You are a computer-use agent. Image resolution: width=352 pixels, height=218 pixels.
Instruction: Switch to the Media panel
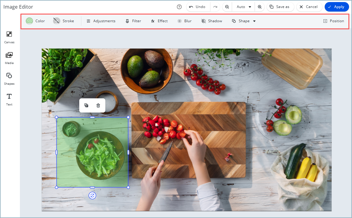coord(9,58)
